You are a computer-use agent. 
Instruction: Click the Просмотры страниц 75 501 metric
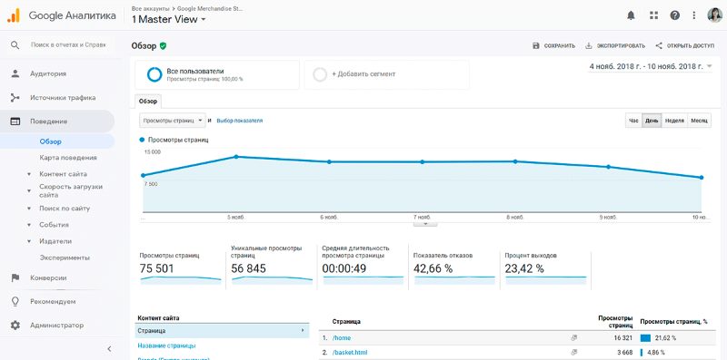[180, 267]
